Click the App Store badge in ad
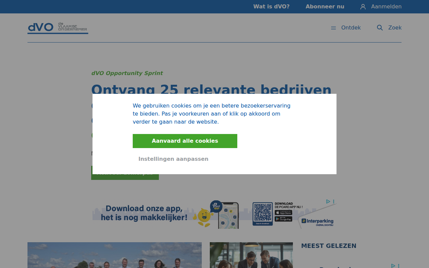 (x=284, y=212)
